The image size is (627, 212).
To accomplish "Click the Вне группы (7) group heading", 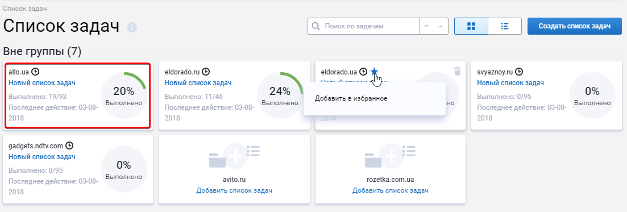I will click(x=42, y=51).
